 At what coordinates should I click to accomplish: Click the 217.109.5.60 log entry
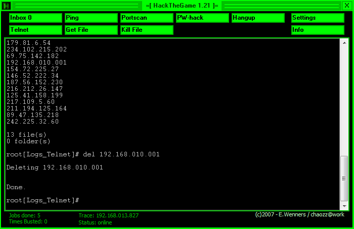click(x=30, y=102)
